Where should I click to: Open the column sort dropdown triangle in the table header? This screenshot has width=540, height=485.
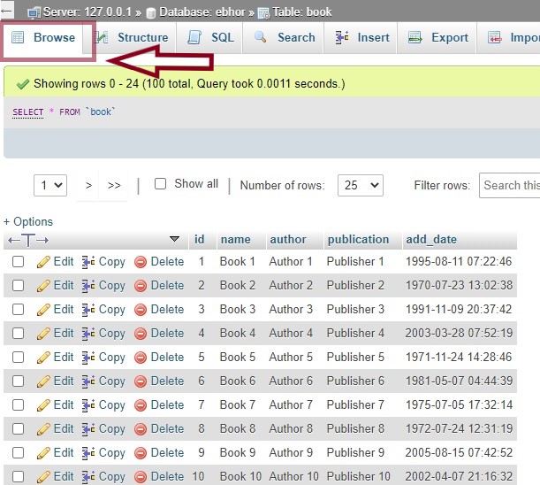[x=175, y=239]
